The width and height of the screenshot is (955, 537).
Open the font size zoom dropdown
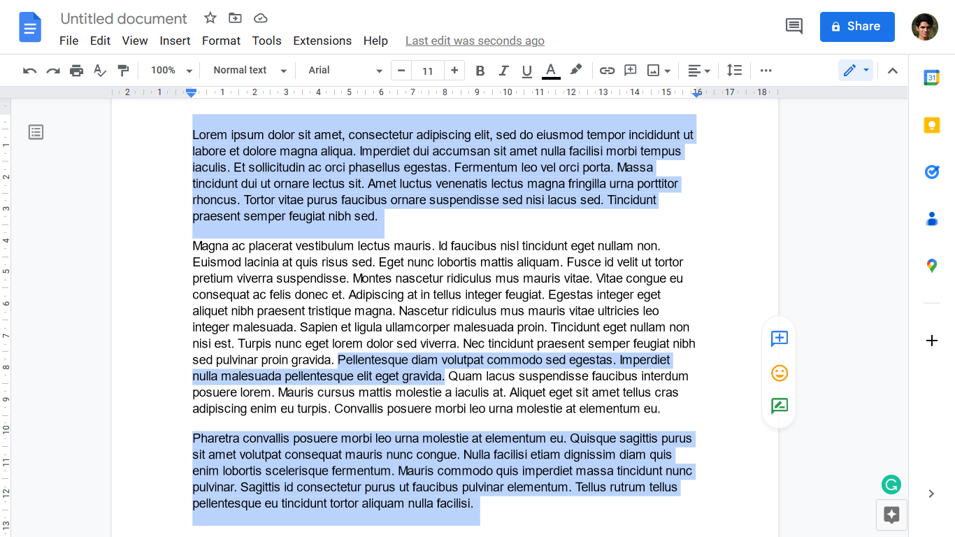(171, 70)
